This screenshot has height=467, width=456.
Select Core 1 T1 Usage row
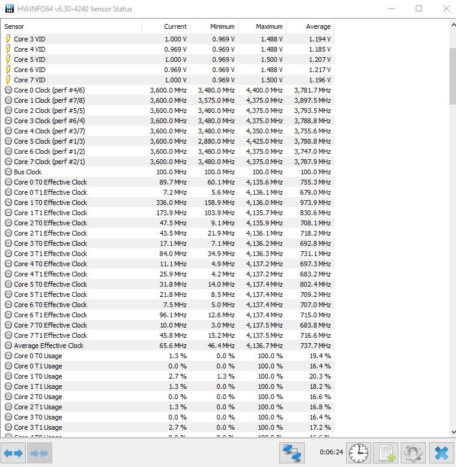tap(168, 386)
